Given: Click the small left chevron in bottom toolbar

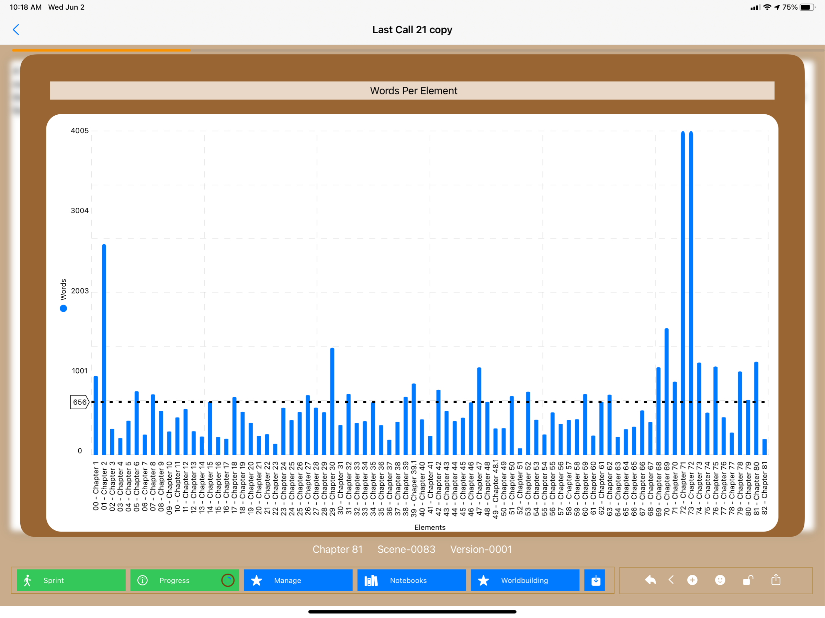Looking at the screenshot, I should [x=671, y=580].
